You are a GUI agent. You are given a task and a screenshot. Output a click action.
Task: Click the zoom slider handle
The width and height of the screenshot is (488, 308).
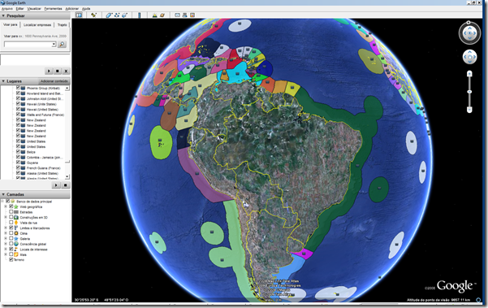click(469, 92)
